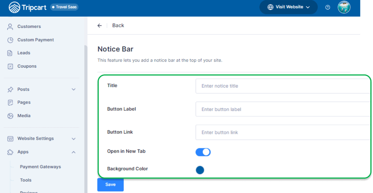Click the notice bar description text
This screenshot has height=193, width=373.
(x=160, y=60)
